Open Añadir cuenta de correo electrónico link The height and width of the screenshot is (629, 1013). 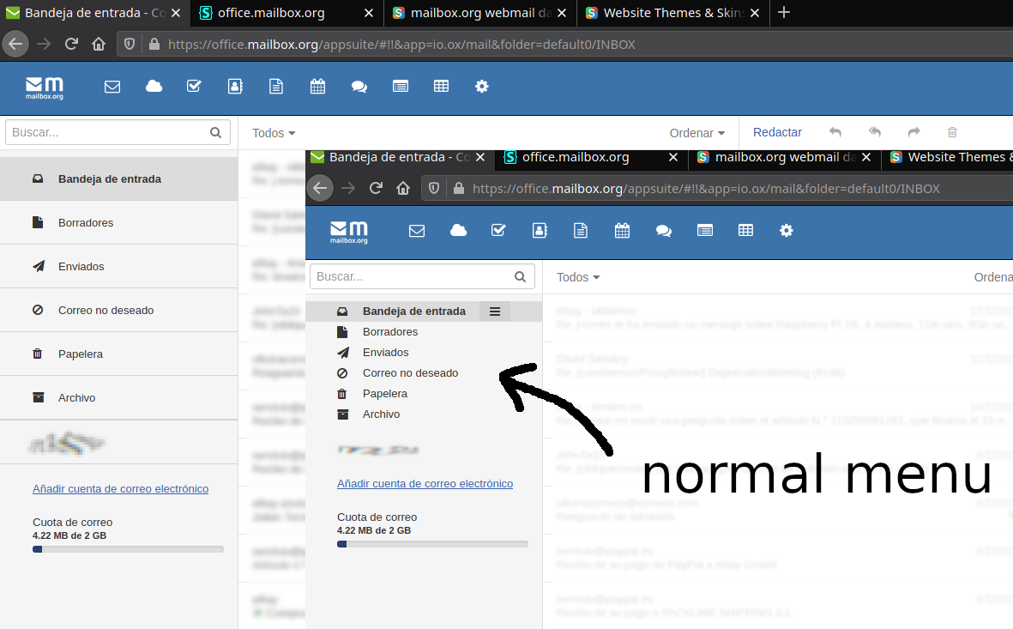tap(120, 488)
